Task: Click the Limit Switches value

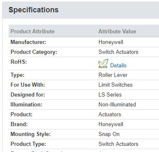Action: tap(115, 85)
